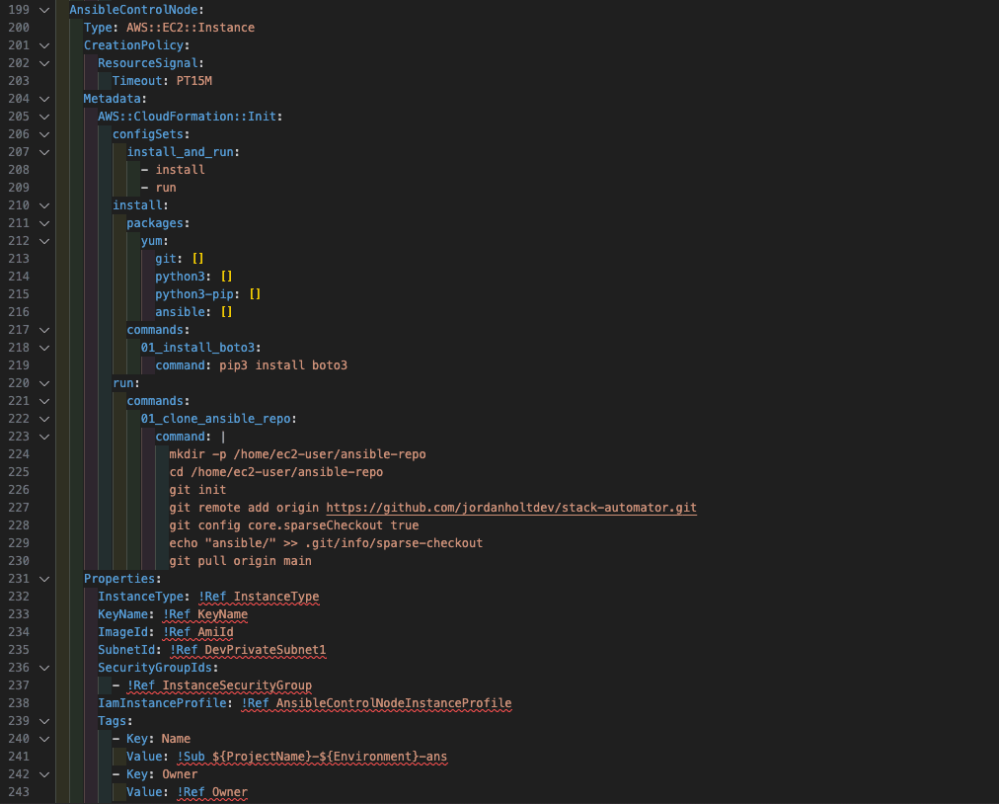Click the 'git: []' package entry
This screenshot has width=999, height=804.
179,259
